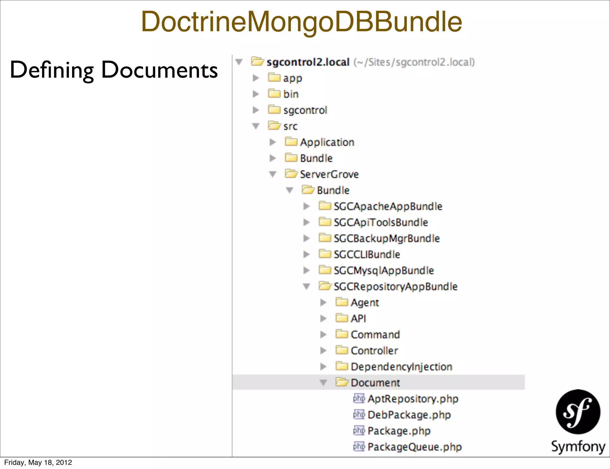Select the API folder label
Image resolution: width=610 pixels, height=469 pixels.
pos(358,319)
